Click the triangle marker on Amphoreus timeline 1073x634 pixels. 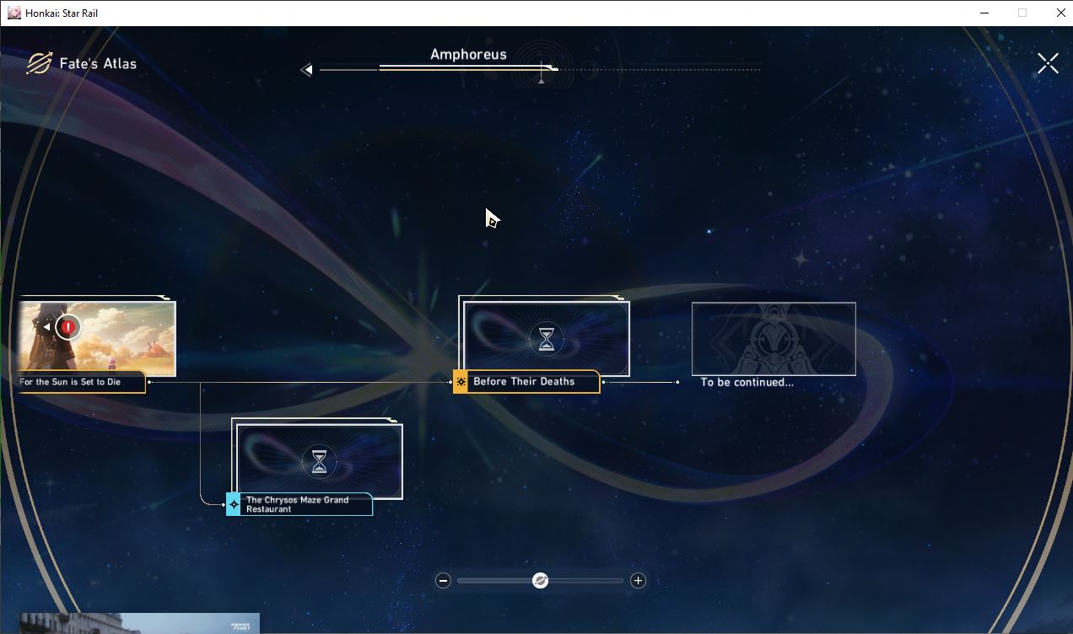pos(542,81)
